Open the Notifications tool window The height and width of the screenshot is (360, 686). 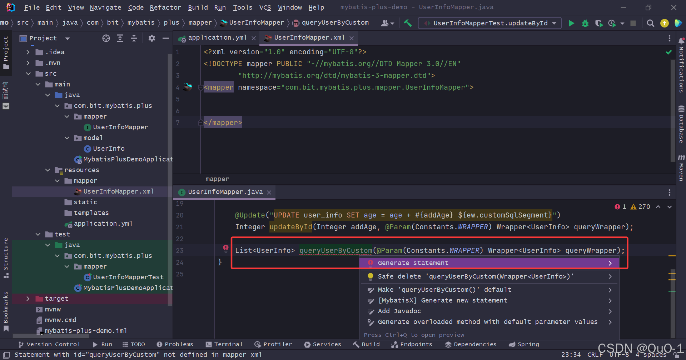681,64
